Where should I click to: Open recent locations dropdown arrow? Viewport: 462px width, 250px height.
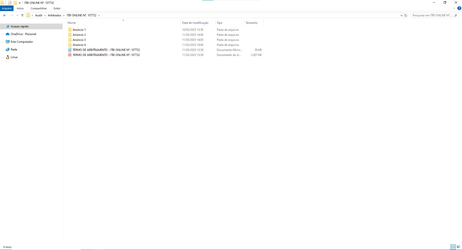[x=17, y=15]
